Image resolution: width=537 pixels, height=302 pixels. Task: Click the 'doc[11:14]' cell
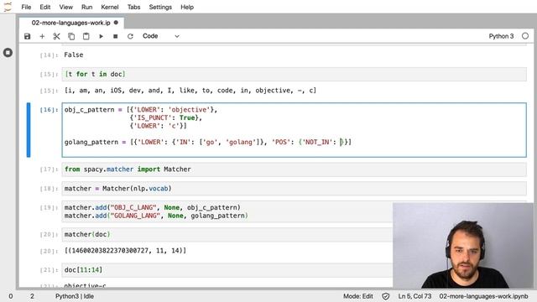[x=227, y=270]
